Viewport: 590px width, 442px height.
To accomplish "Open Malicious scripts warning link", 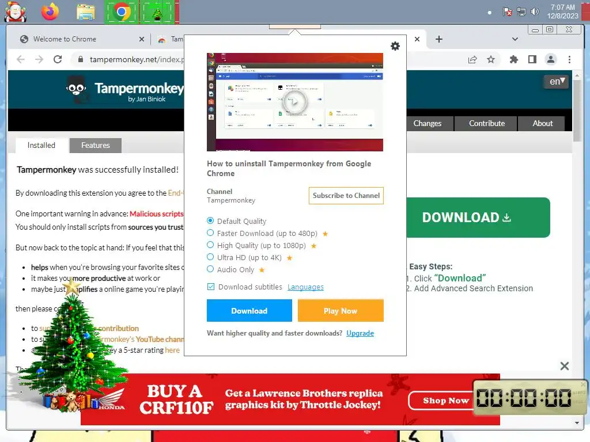I will 157,214.
